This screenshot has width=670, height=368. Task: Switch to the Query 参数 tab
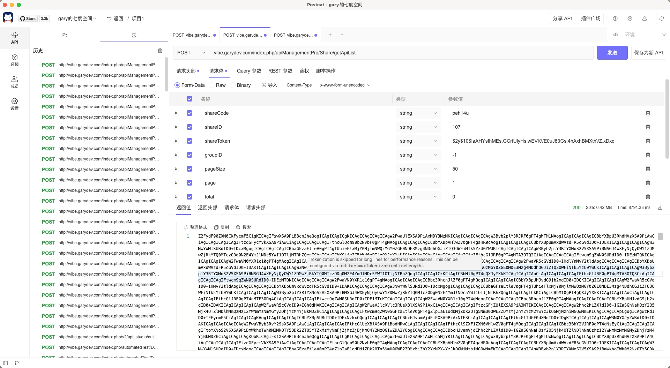pos(249,71)
